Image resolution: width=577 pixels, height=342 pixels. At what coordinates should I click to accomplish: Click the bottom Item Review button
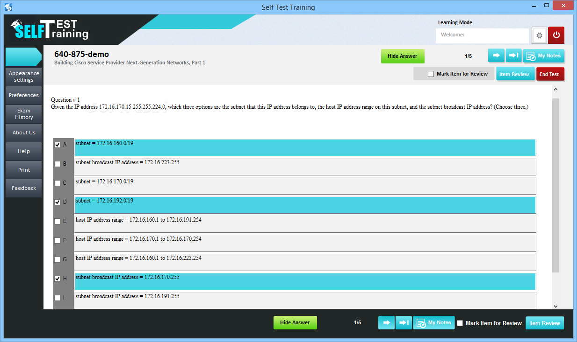point(545,323)
